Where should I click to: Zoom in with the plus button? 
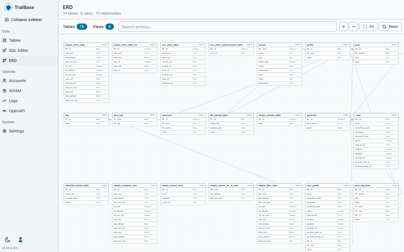[344, 27]
